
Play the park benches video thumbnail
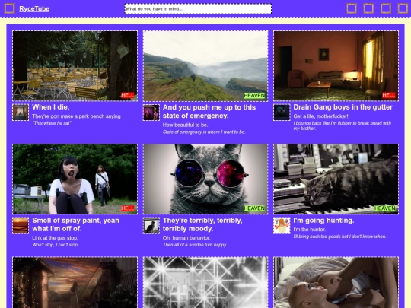(x=75, y=66)
